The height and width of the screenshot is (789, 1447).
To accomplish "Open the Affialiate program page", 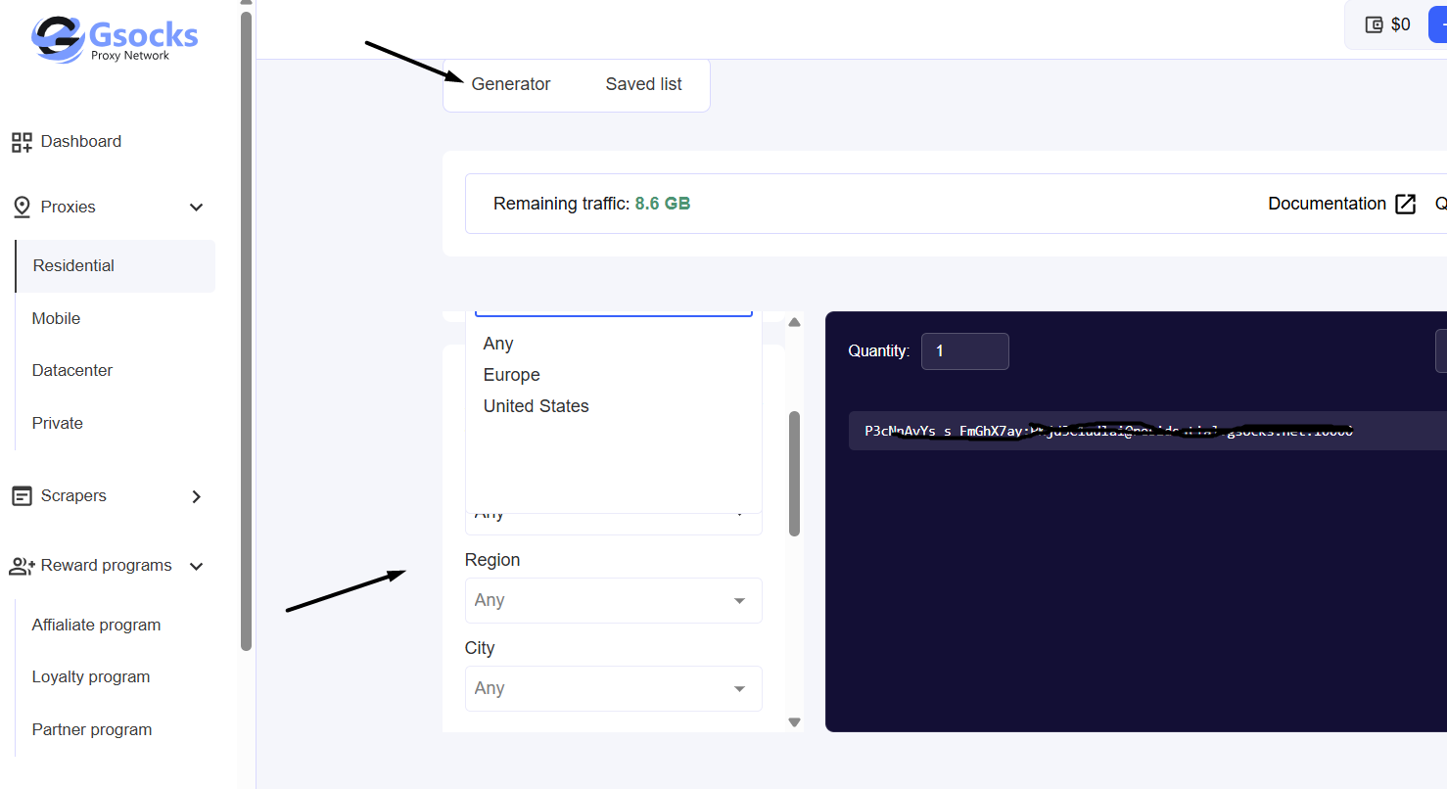I will pyautogui.click(x=96, y=626).
